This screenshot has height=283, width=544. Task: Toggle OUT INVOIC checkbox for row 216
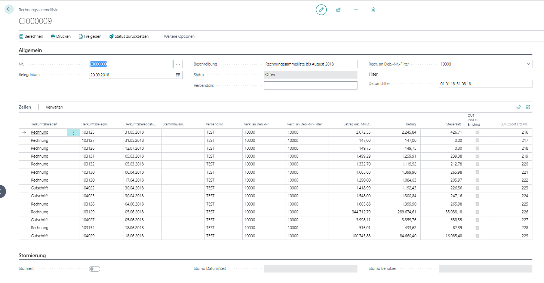(477, 133)
